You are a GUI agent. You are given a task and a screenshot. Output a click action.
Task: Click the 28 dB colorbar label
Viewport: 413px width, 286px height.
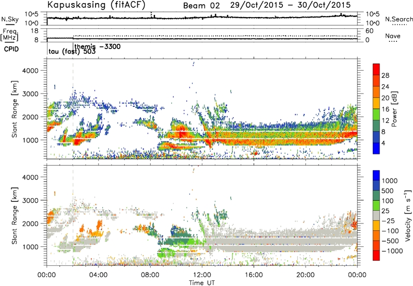point(385,75)
